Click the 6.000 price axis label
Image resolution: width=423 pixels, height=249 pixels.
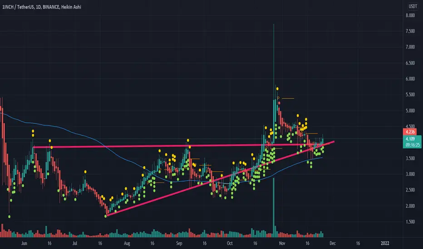coord(410,79)
